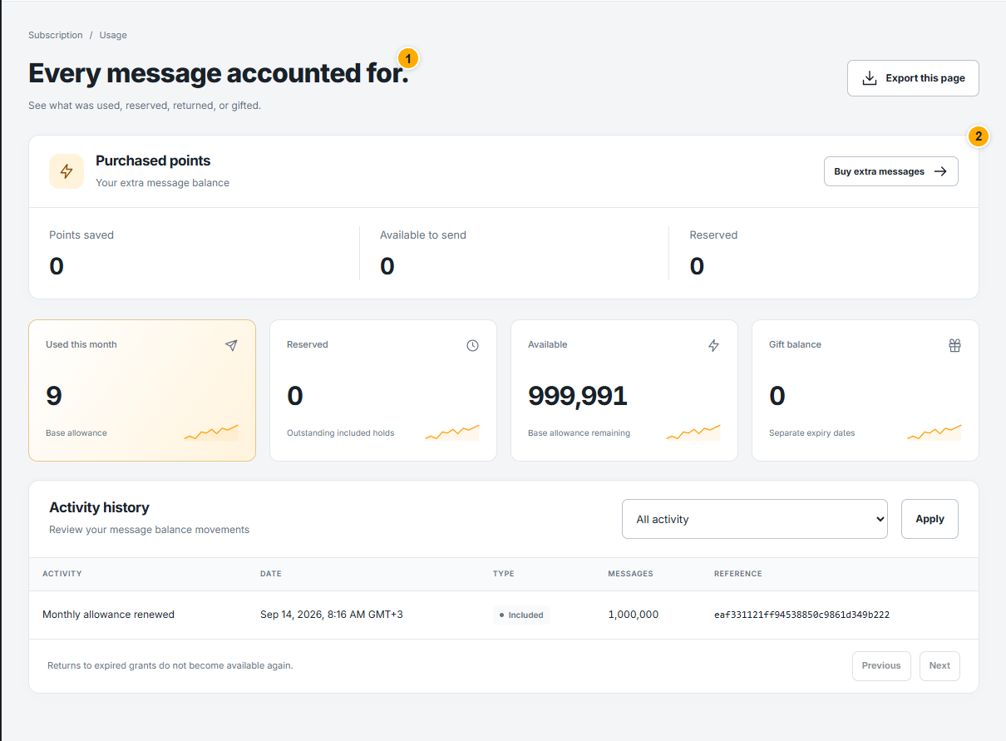Click Monthly allowance renewed row entry
This screenshot has height=741, width=1006.
click(109, 615)
